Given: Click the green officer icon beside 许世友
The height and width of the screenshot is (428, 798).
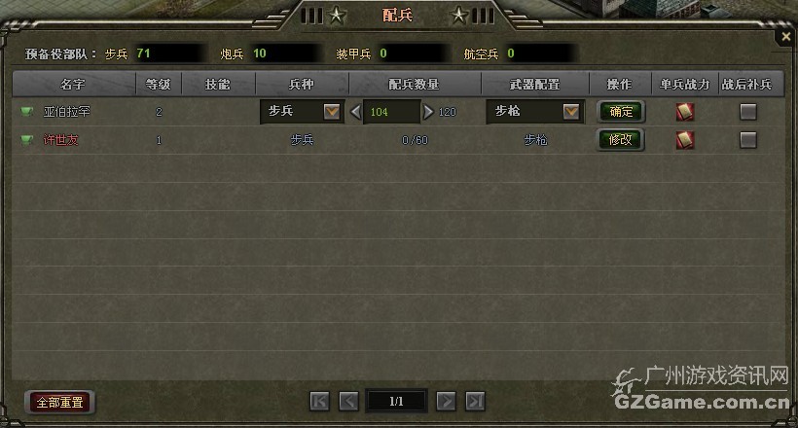Looking at the screenshot, I should point(26,139).
